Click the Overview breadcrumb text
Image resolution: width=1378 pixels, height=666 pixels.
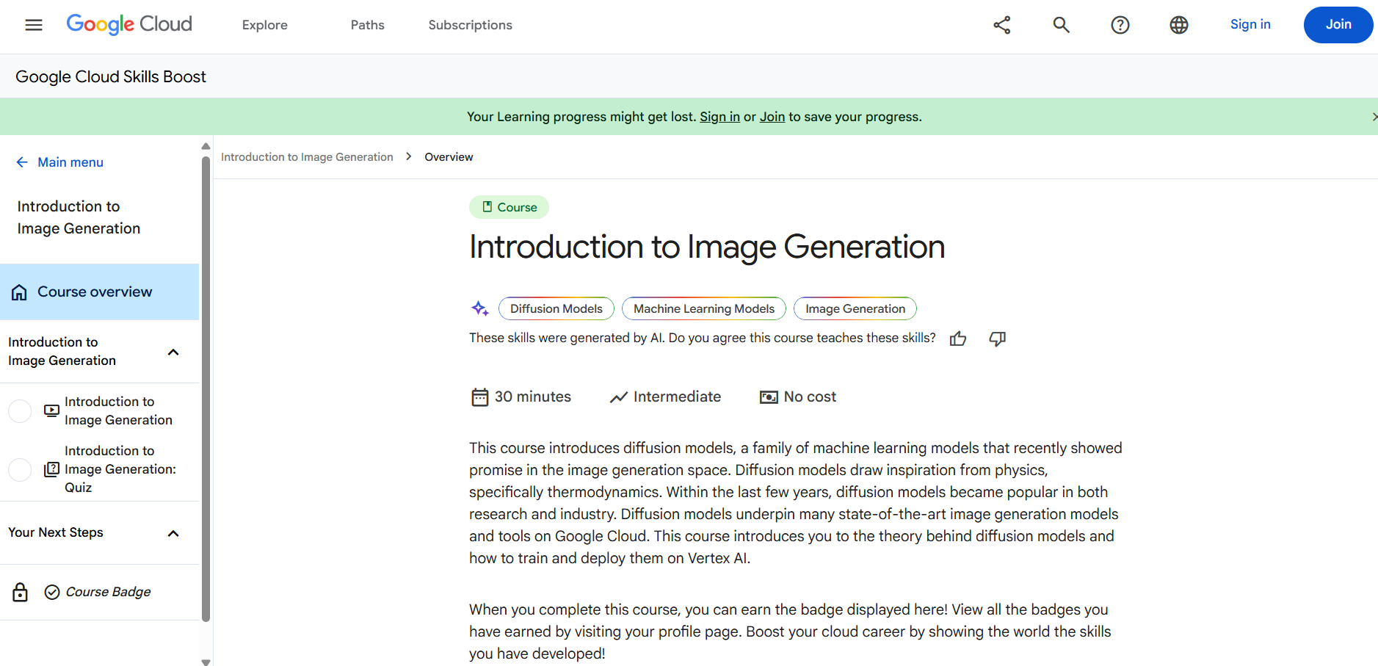[449, 157]
